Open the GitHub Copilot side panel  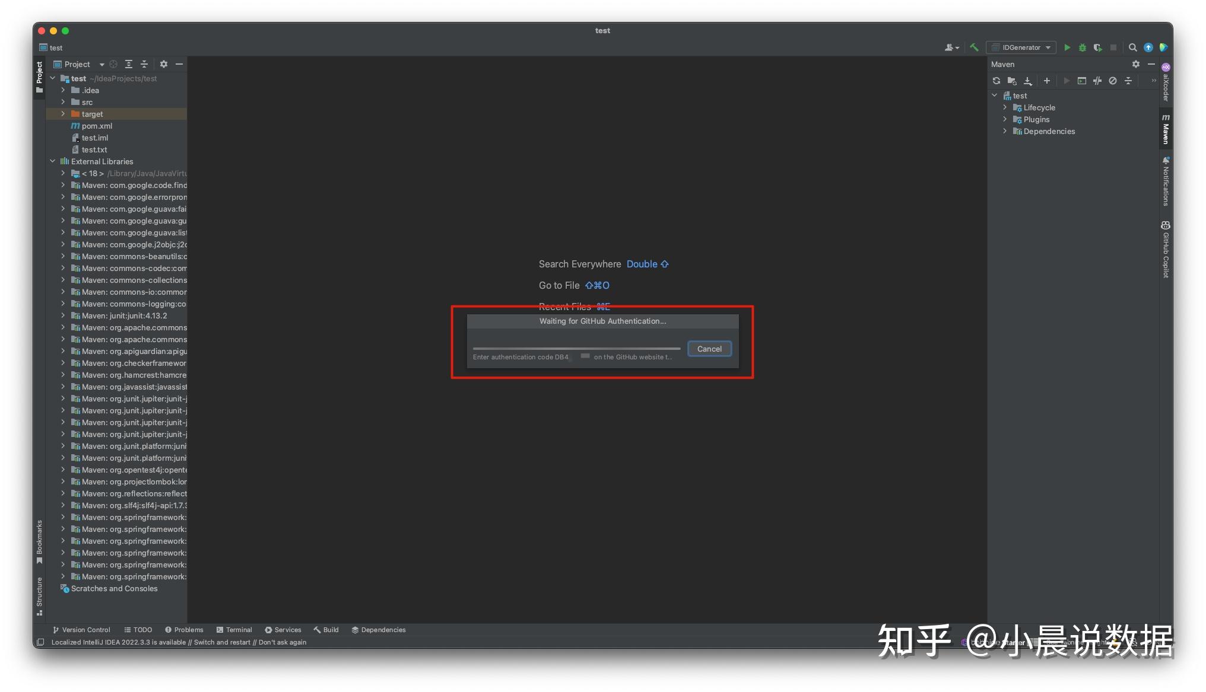tap(1166, 249)
